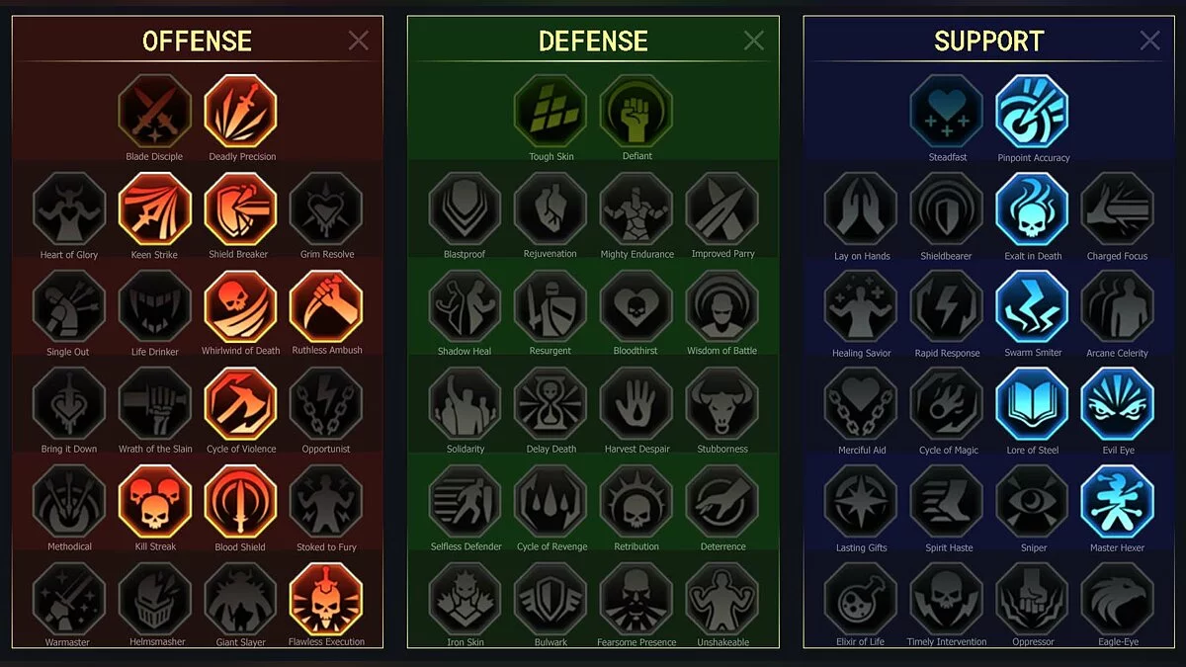Pick the Stubbornness bull icon
Viewport: 1186px width, 667px height.
(x=722, y=404)
